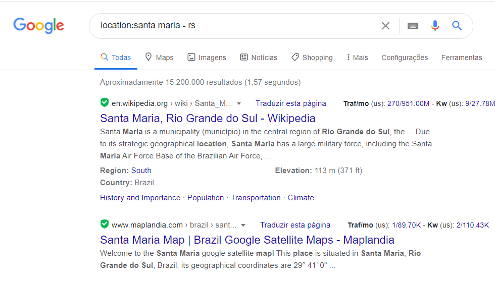
Task: Click the Elevation: 113 m text
Action: coord(319,171)
